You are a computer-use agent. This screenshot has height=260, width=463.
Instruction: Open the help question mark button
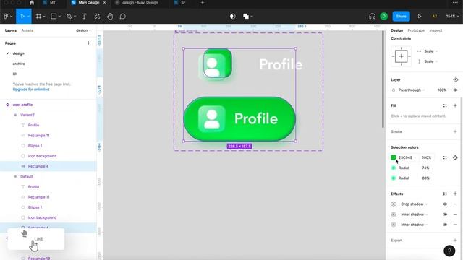[449, 251]
